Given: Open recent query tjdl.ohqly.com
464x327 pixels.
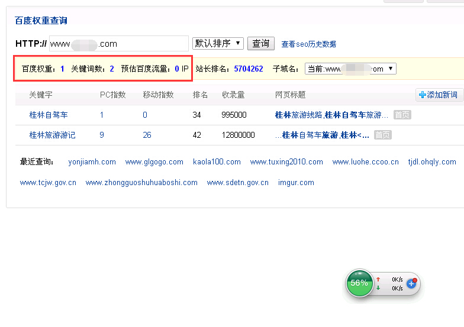Looking at the screenshot, I should click(432, 162).
